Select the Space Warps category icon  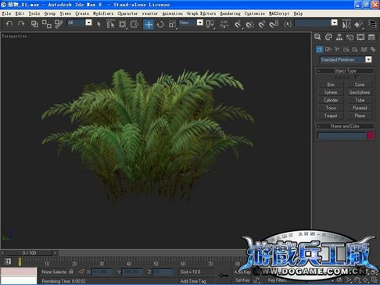(364, 49)
